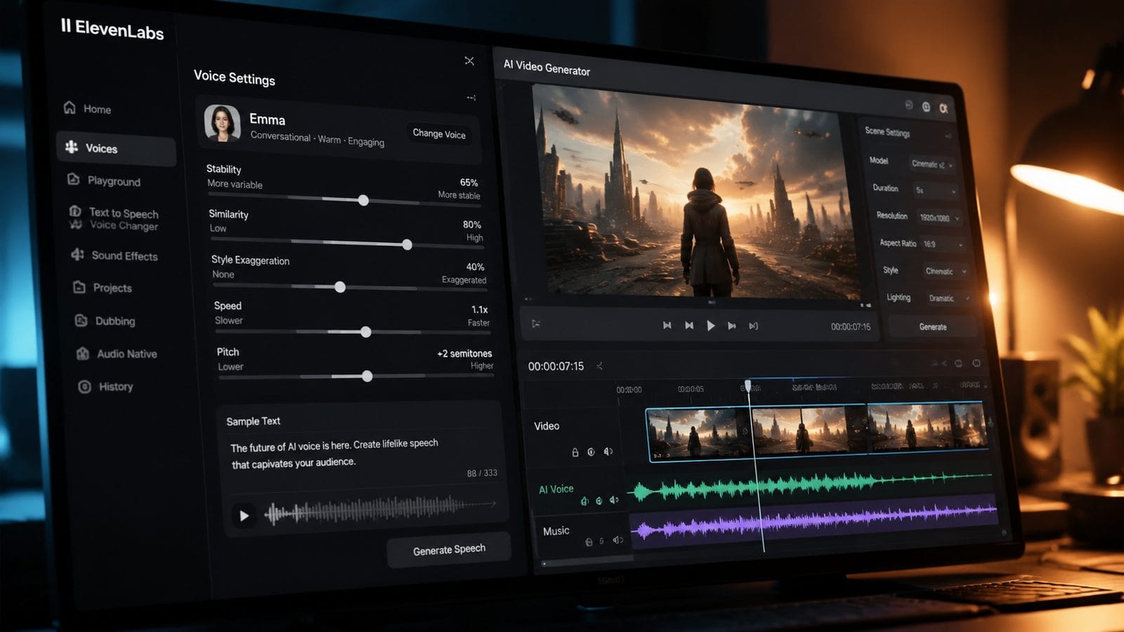Click the Similarity slider handle
This screenshot has height=632, width=1124.
[407, 244]
